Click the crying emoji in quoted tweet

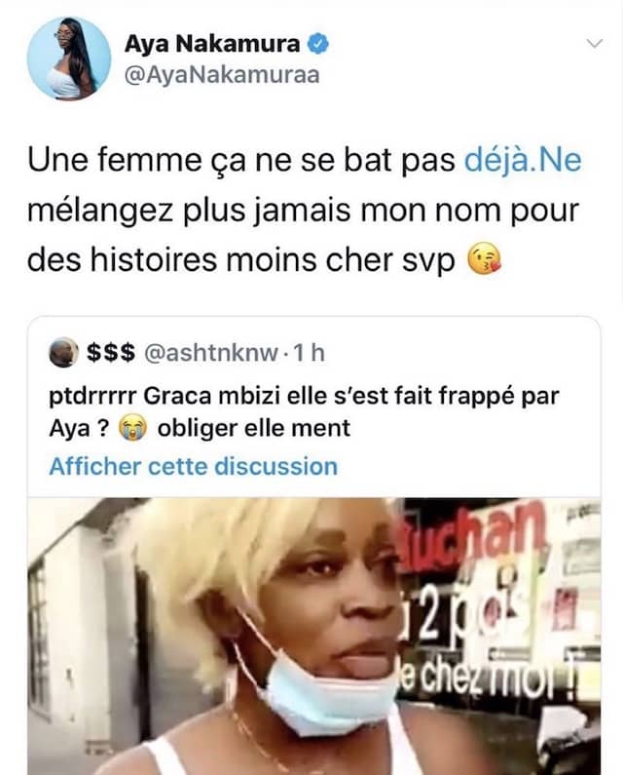[133, 428]
